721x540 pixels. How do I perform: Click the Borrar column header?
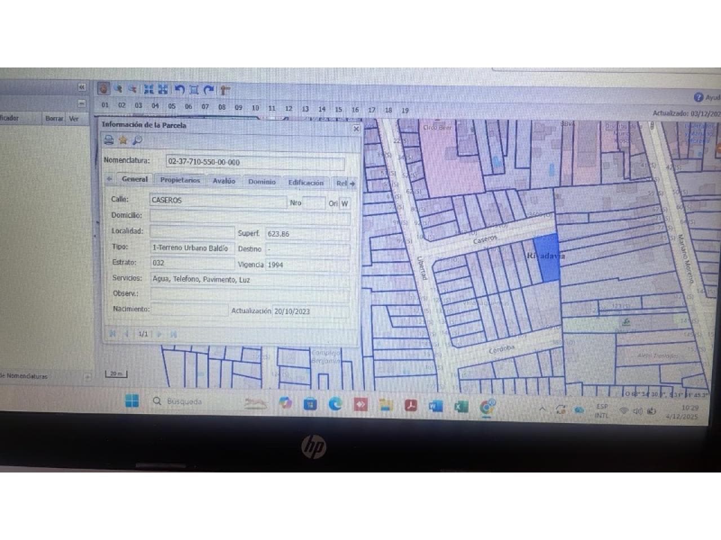tap(54, 119)
